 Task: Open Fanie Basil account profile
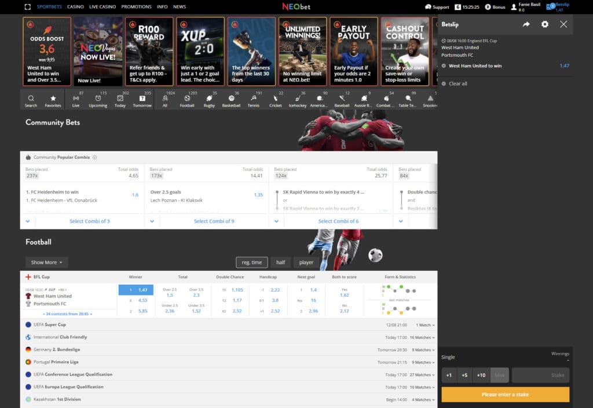pos(526,7)
